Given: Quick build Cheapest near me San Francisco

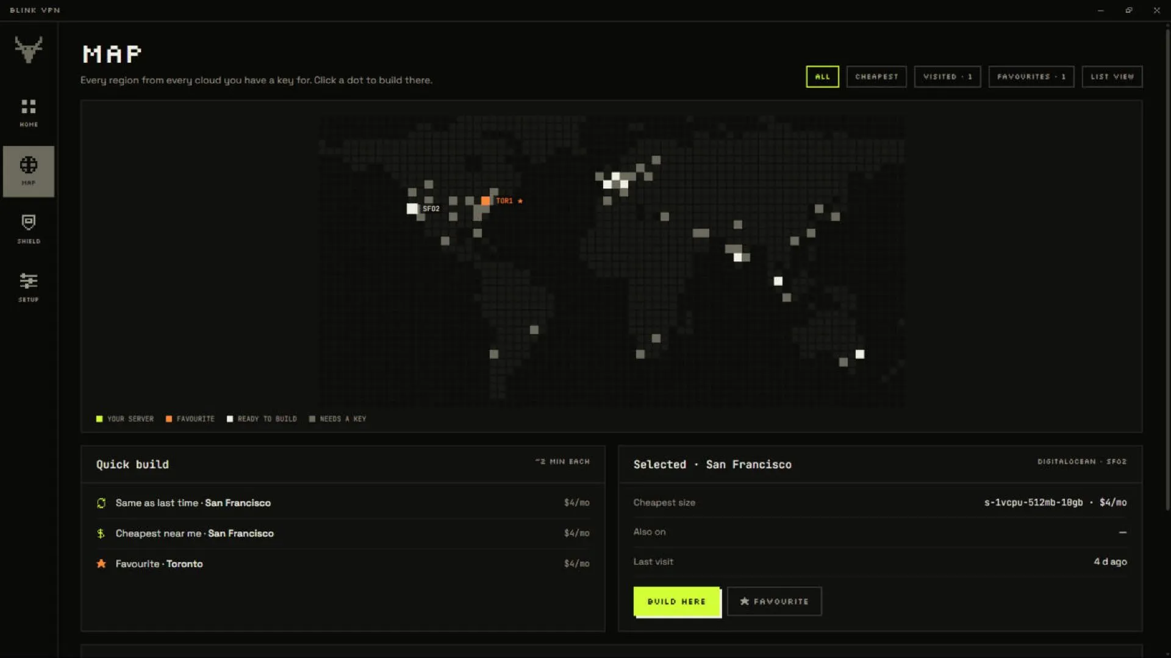Looking at the screenshot, I should tap(343, 533).
